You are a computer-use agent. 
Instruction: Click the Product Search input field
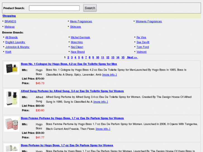tap(54, 8)
